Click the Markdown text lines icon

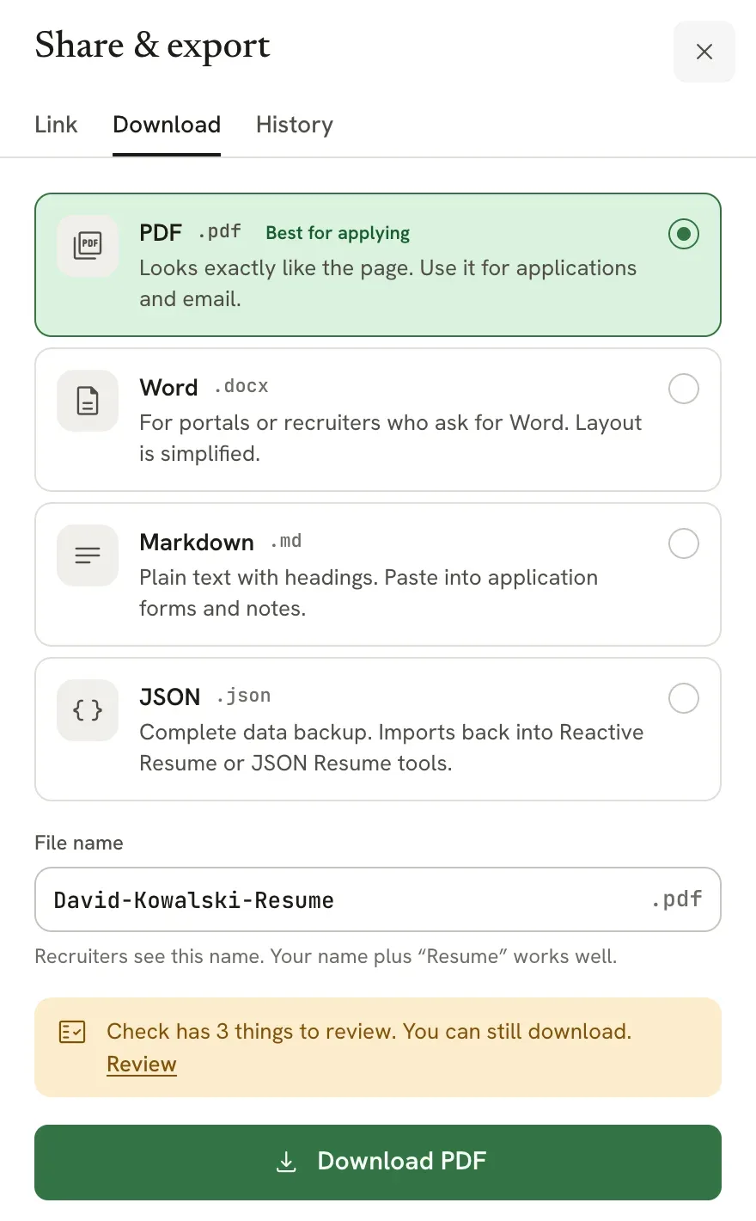click(88, 555)
